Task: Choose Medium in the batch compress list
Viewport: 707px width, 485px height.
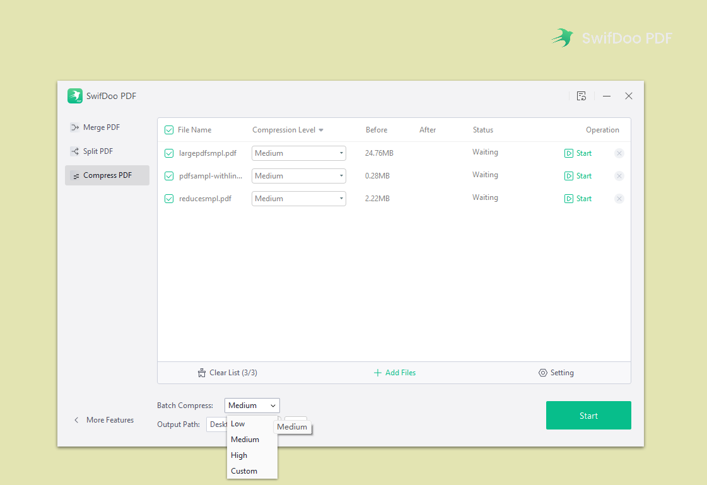Action: pyautogui.click(x=252, y=440)
